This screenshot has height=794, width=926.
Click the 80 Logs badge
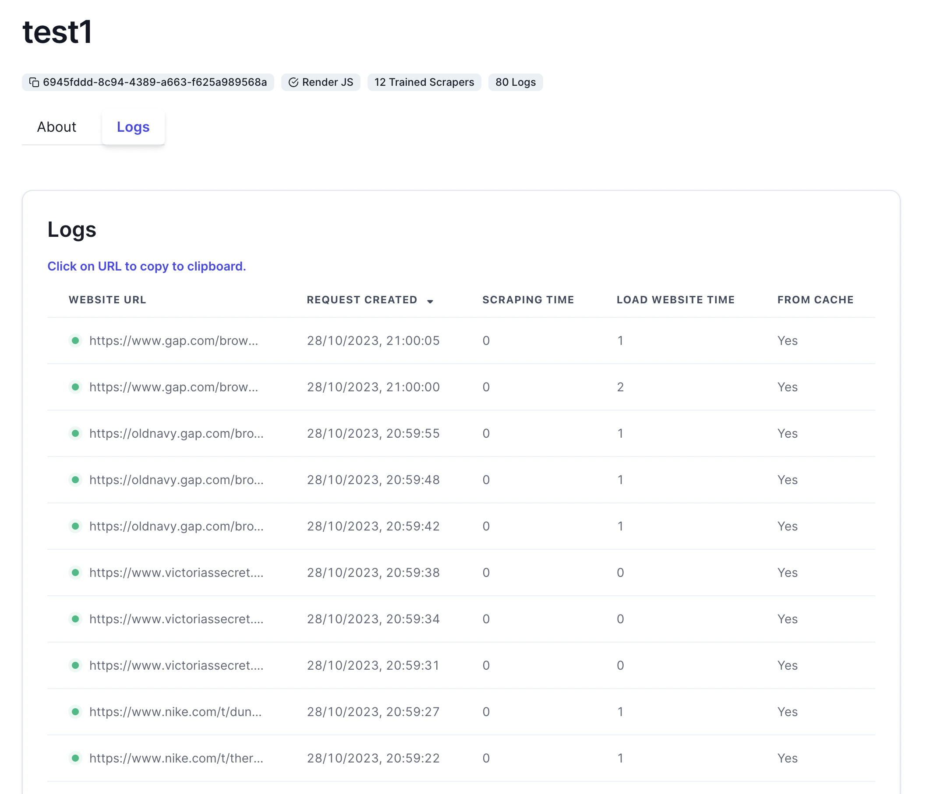515,82
